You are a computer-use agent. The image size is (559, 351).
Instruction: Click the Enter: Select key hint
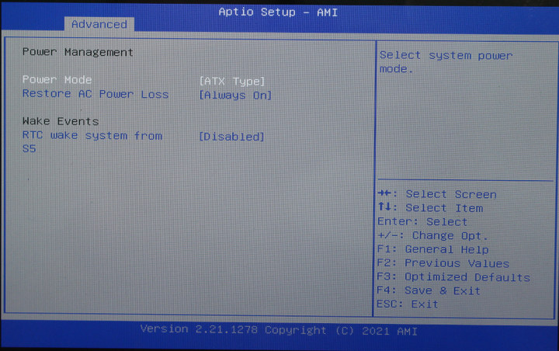coord(422,221)
